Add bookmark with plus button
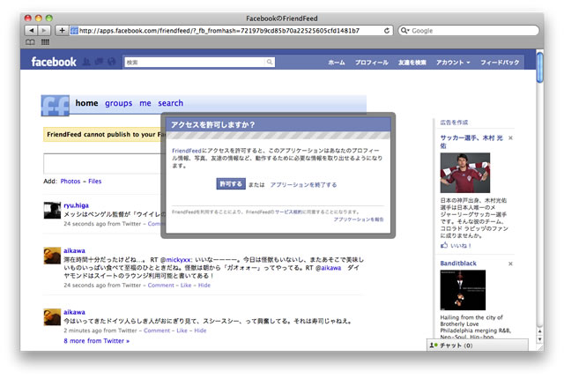 62,31
